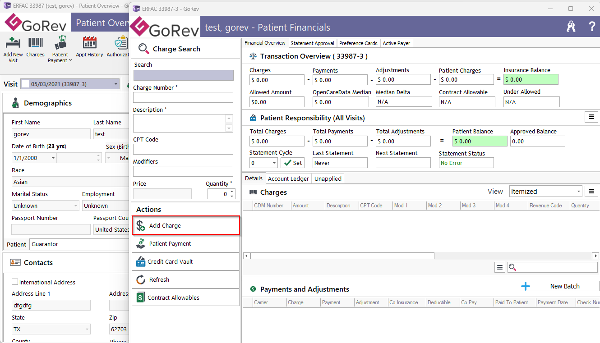Viewport: 600px width, 343px height.
Task: Open Active Payer tab
Action: click(x=397, y=43)
